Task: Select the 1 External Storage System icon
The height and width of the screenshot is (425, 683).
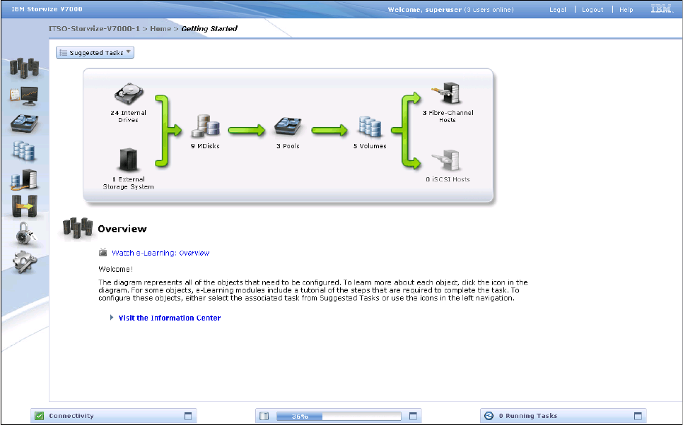Action: [x=128, y=161]
